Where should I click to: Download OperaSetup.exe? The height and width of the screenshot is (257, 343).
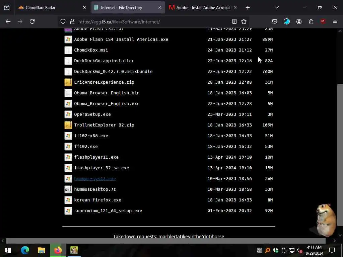tap(92, 114)
